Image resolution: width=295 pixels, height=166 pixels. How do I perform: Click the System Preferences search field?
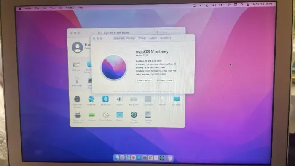click(x=169, y=32)
